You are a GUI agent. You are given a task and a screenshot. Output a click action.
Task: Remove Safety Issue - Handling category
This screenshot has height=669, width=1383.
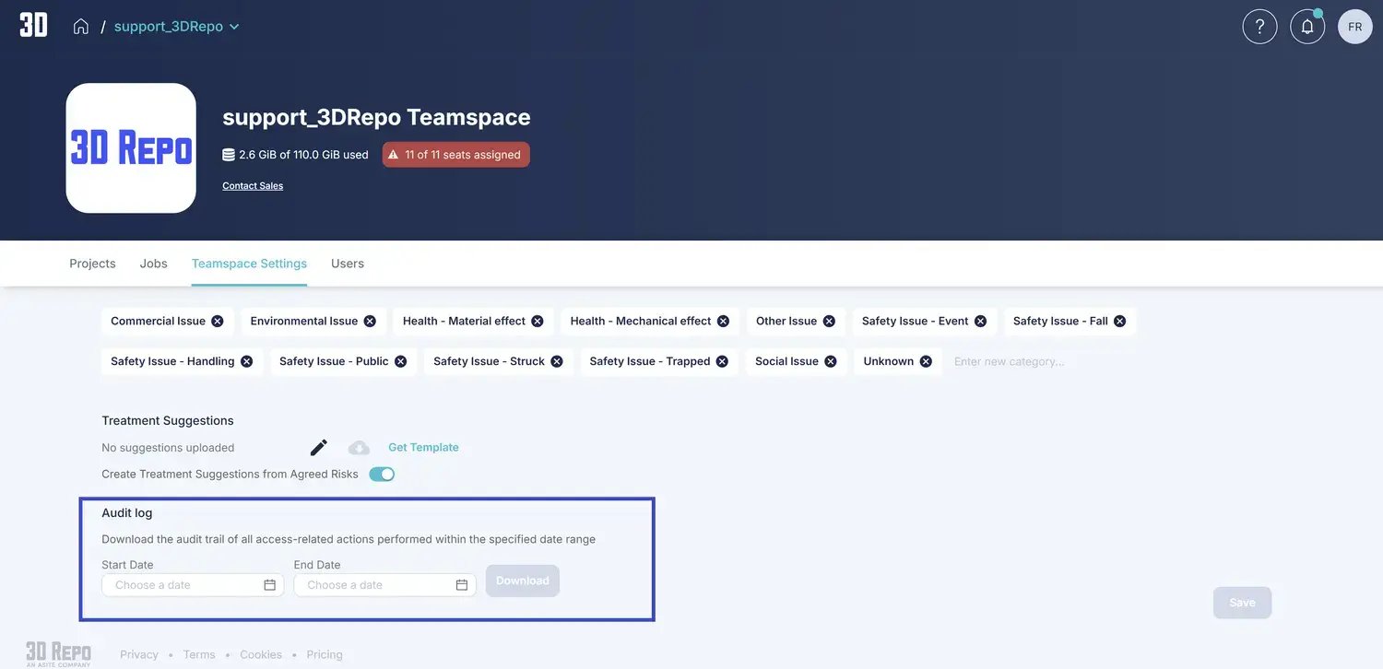coord(247,361)
